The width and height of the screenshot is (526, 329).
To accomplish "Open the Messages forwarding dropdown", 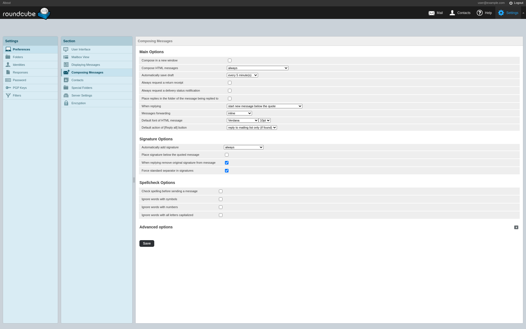I will tap(239, 113).
